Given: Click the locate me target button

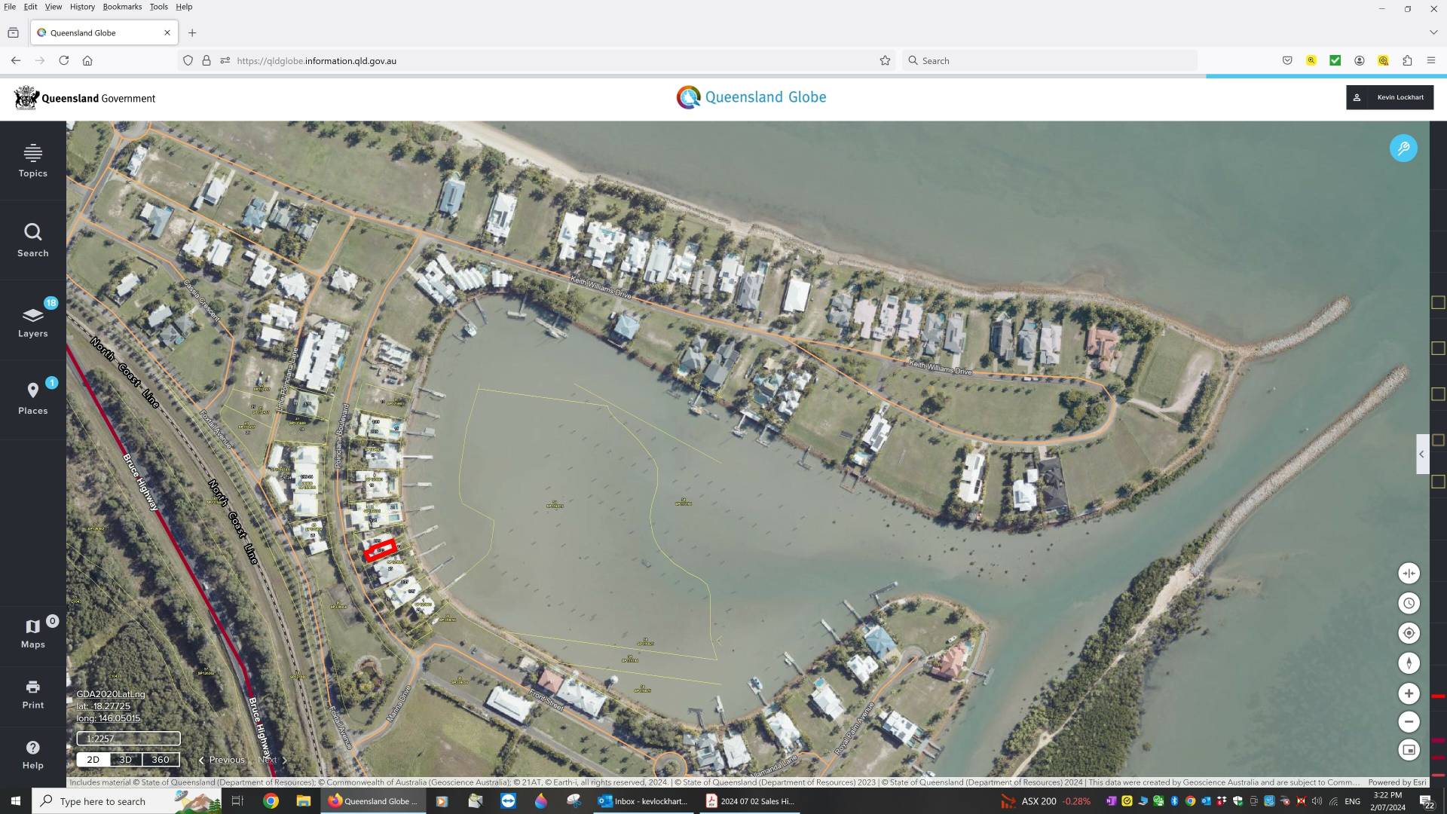Looking at the screenshot, I should (x=1408, y=633).
